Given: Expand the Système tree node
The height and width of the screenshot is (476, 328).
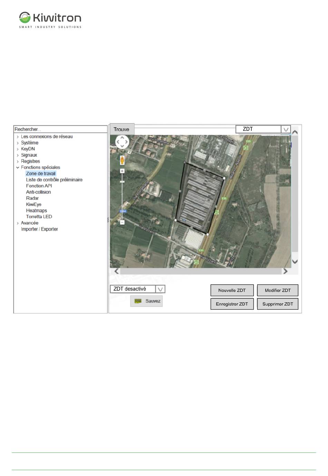Looking at the screenshot, I should [x=18, y=143].
